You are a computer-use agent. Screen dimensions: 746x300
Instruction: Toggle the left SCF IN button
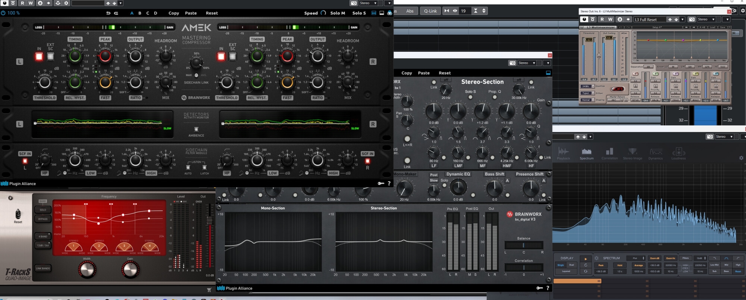(x=25, y=161)
